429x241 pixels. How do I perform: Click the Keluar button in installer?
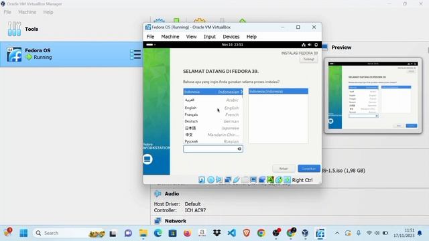tap(284, 169)
